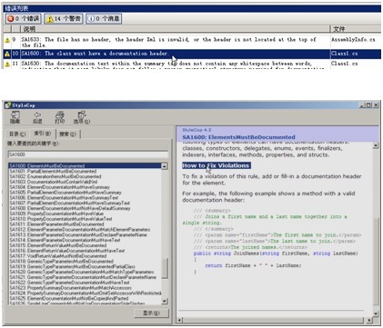Click the StyleCop window title icon
This screenshot has height=328, width=383.
tap(8, 105)
